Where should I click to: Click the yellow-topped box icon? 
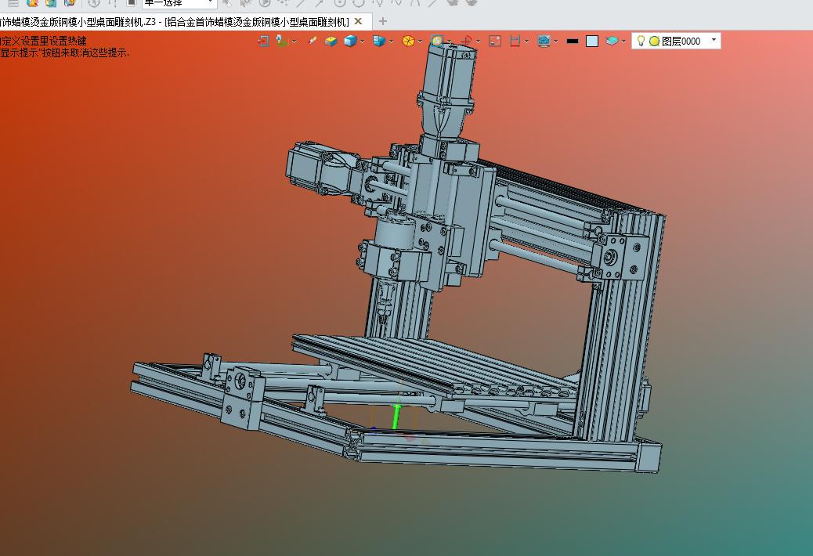[331, 41]
